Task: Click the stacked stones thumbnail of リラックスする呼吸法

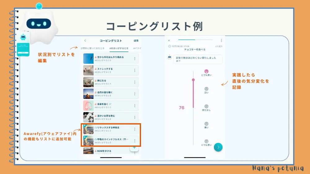Action: pyautogui.click(x=88, y=129)
